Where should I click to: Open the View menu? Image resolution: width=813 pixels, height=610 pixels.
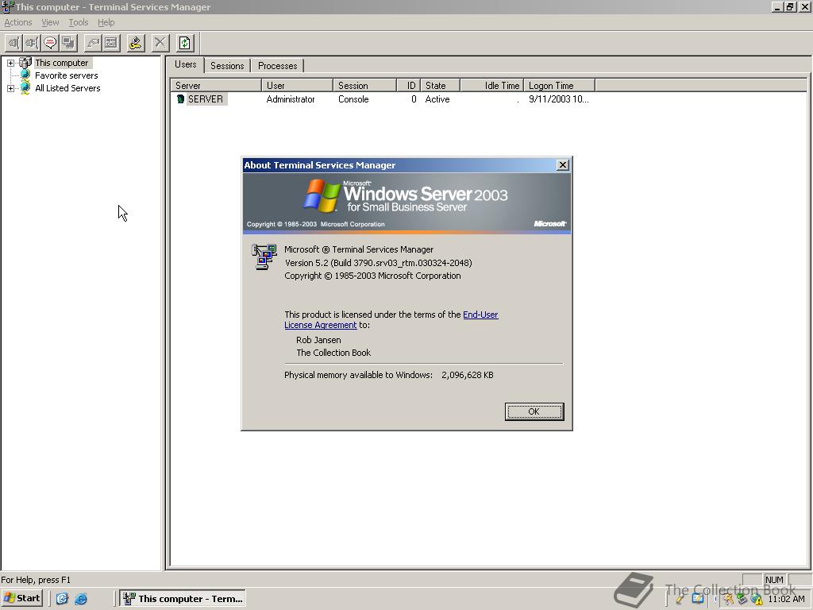(50, 22)
